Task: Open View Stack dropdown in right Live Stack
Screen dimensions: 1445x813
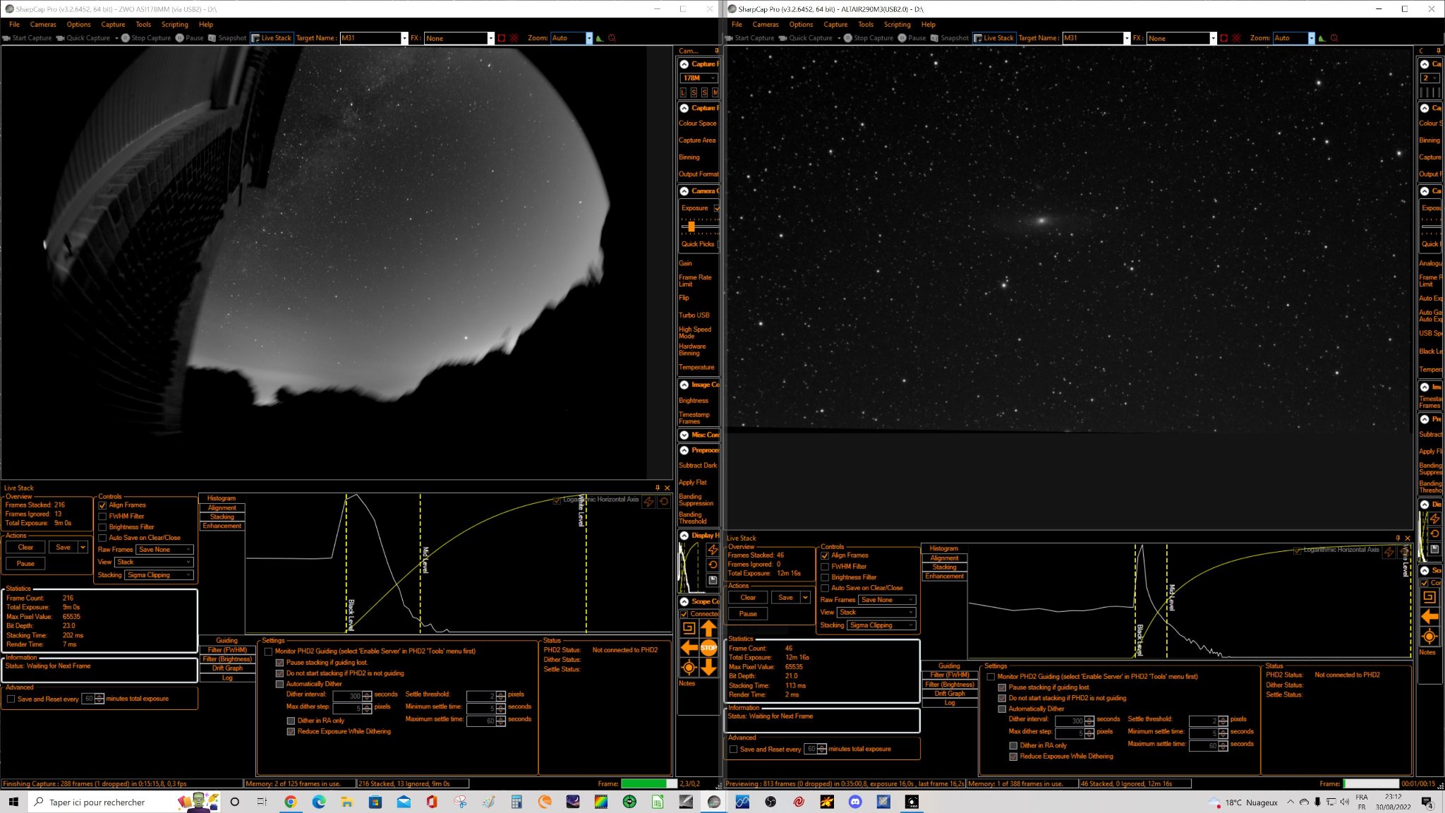Action: [x=876, y=613]
